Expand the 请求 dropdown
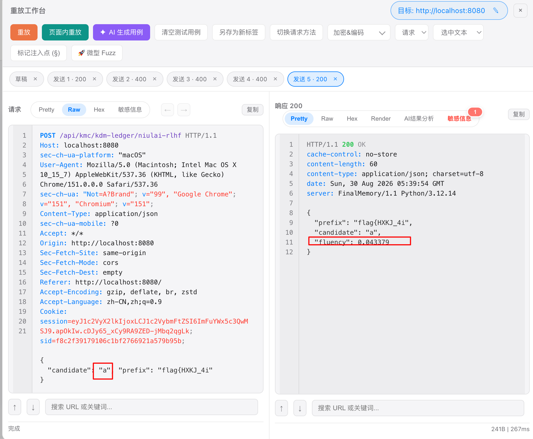The height and width of the screenshot is (439, 533). (x=412, y=32)
